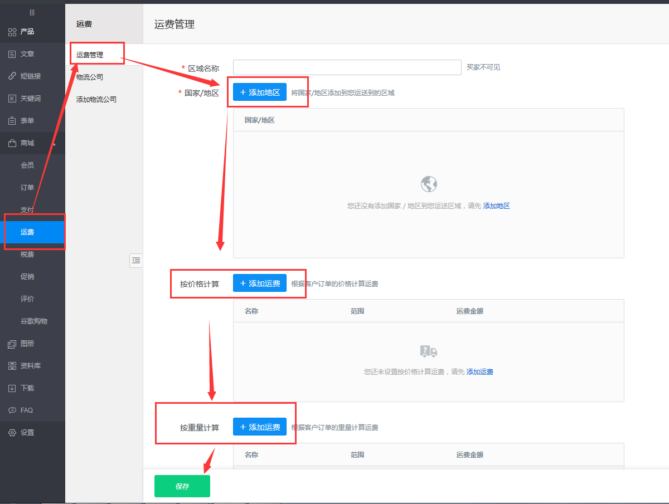Click the blue 添加地区 button
669x504 pixels.
pyautogui.click(x=260, y=92)
